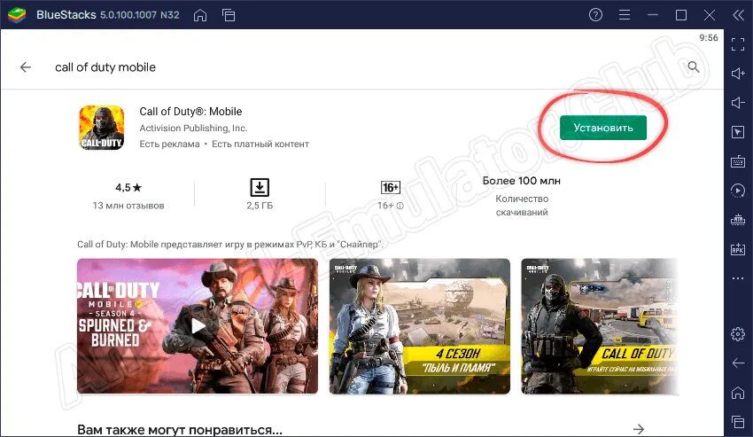Click the app description text line
Image resolution: width=753 pixels, height=437 pixels.
pos(230,245)
